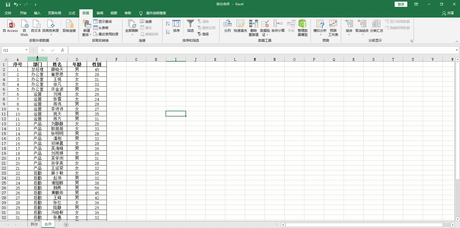Screen dimensions: 460x228
Task: Open the 排序 sort dialog
Action: (176, 26)
